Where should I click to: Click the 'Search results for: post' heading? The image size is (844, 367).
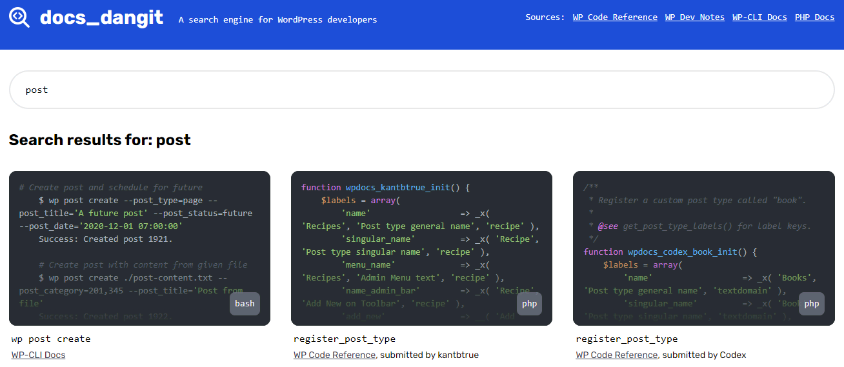(100, 140)
